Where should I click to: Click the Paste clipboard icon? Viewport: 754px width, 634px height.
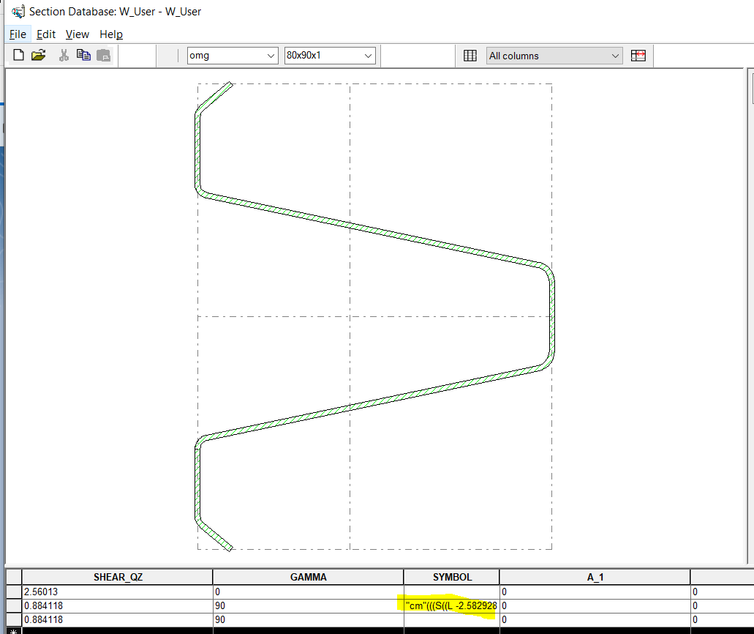[103, 56]
